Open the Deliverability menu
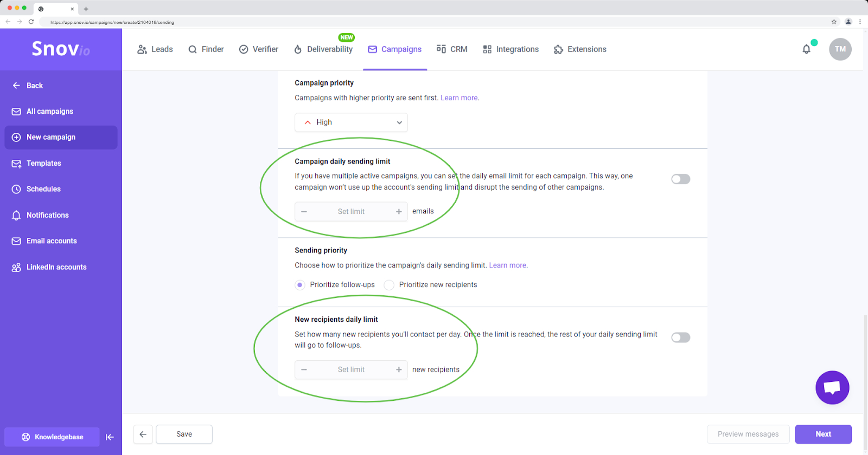This screenshot has width=868, height=455. [x=323, y=49]
